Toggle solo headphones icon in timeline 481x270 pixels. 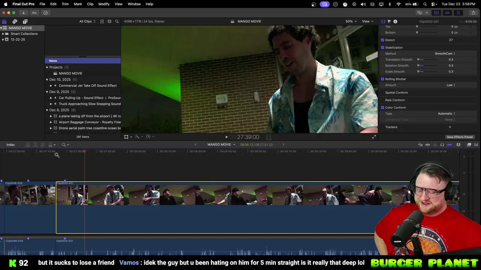pyautogui.click(x=442, y=145)
